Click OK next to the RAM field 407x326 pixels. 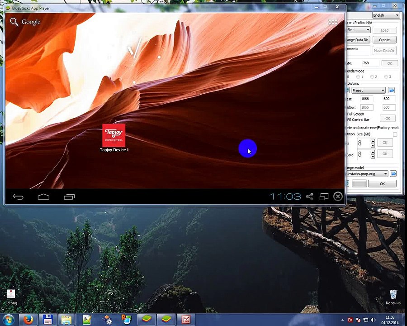390,63
